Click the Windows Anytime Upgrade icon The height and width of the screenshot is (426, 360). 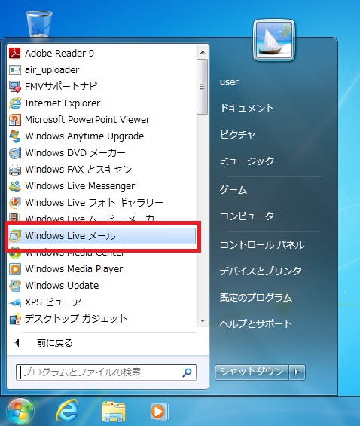tap(14, 136)
